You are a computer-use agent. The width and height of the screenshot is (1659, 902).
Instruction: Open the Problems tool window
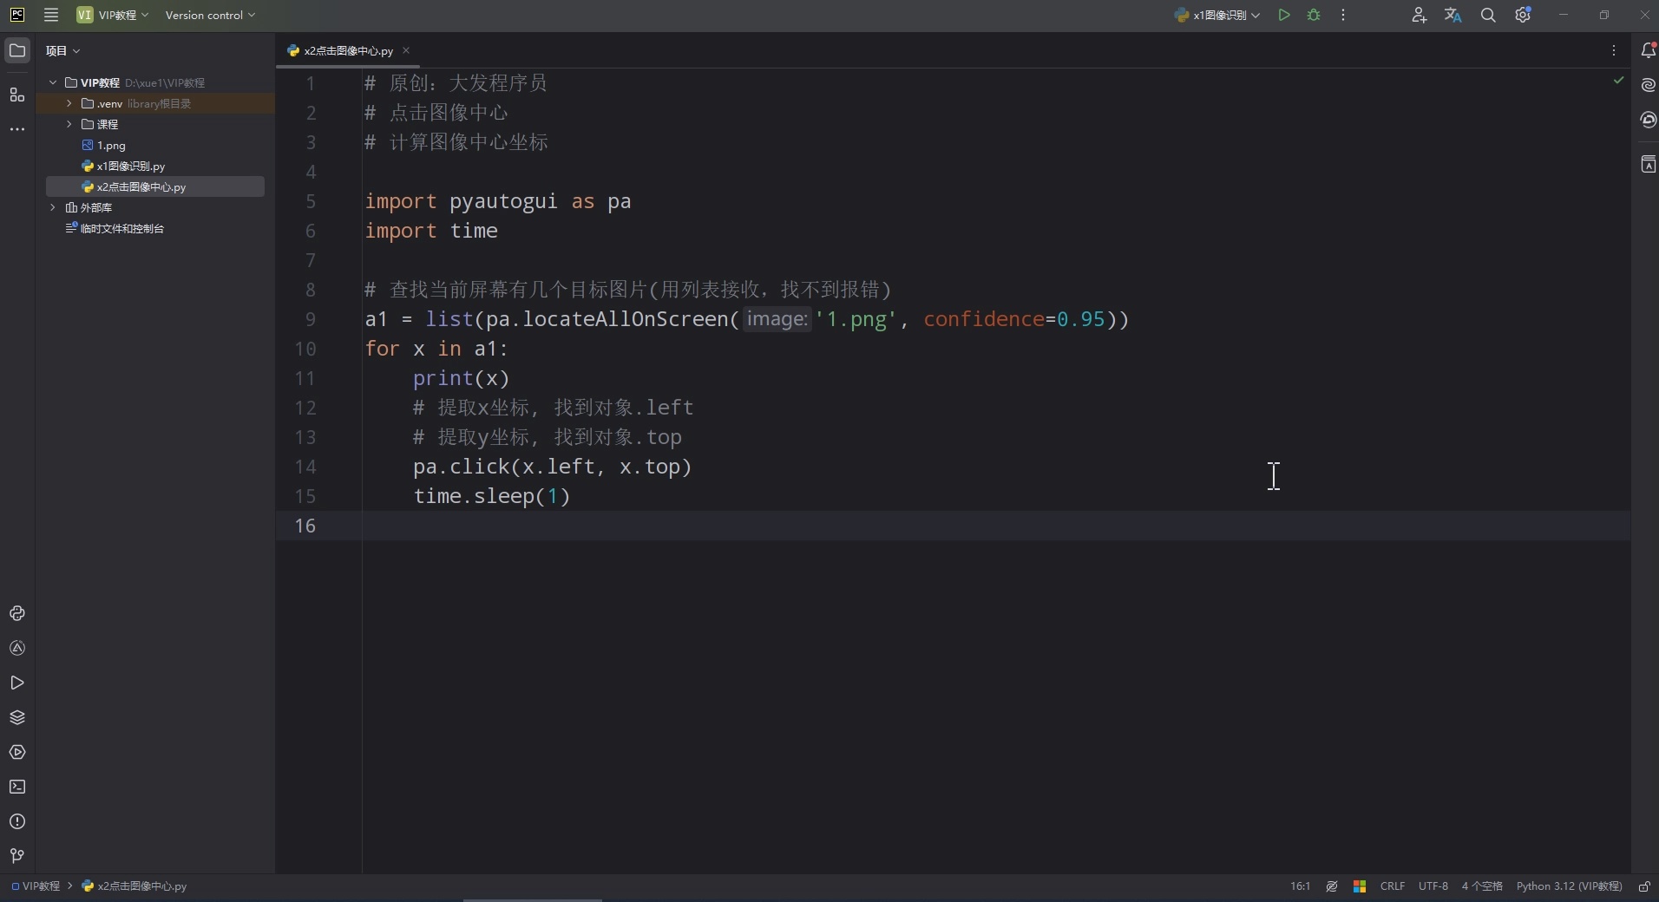[x=17, y=822]
